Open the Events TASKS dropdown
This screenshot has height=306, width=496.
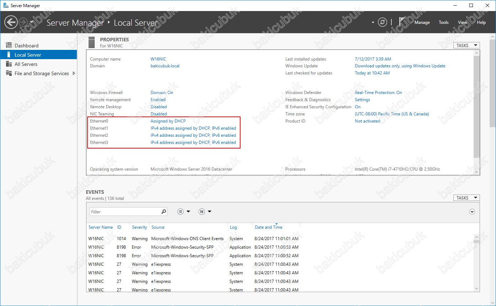[466, 198]
